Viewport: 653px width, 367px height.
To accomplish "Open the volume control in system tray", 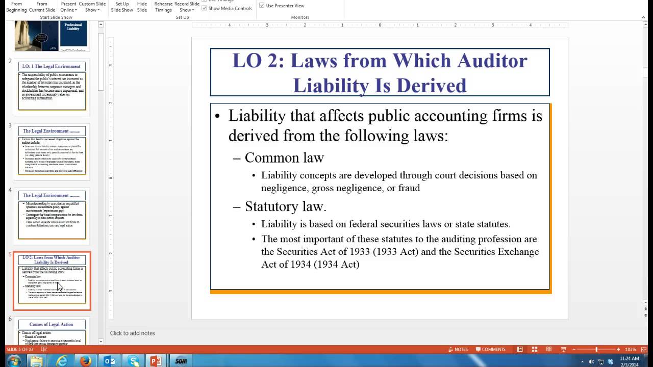I will click(x=592, y=361).
